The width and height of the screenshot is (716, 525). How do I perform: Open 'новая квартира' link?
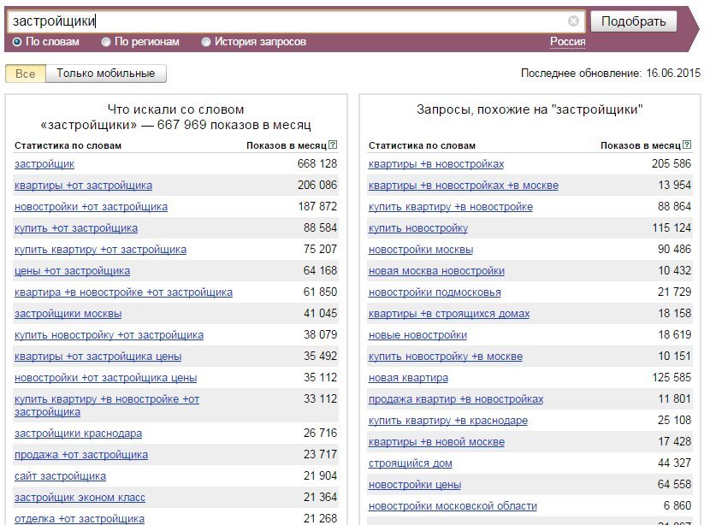pyautogui.click(x=408, y=378)
